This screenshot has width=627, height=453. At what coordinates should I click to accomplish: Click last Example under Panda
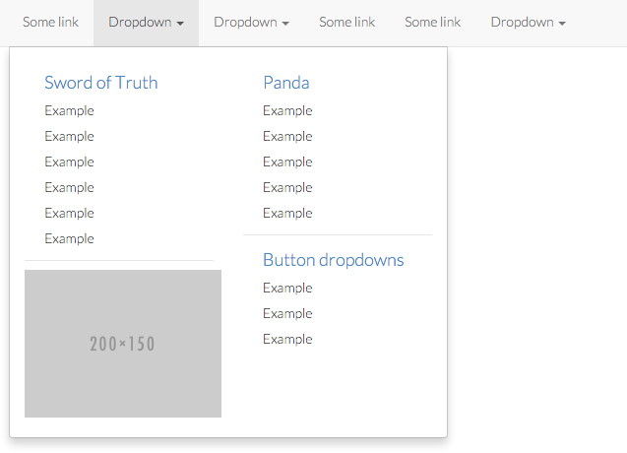pyautogui.click(x=287, y=213)
